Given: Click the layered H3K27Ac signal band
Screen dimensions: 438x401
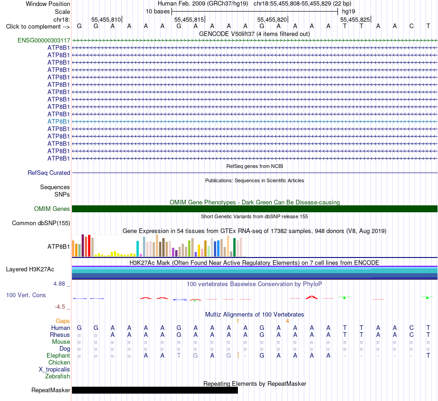Looking at the screenshot, I should point(255,273).
